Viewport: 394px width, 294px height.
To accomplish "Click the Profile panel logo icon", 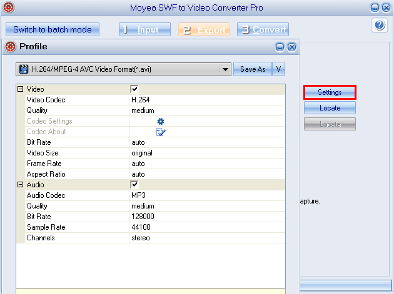I will point(10,47).
